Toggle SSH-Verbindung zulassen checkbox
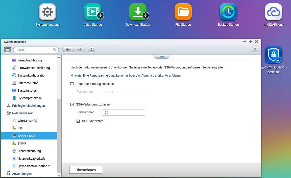Viewport: 291px width, 178px height. pyautogui.click(x=72, y=104)
